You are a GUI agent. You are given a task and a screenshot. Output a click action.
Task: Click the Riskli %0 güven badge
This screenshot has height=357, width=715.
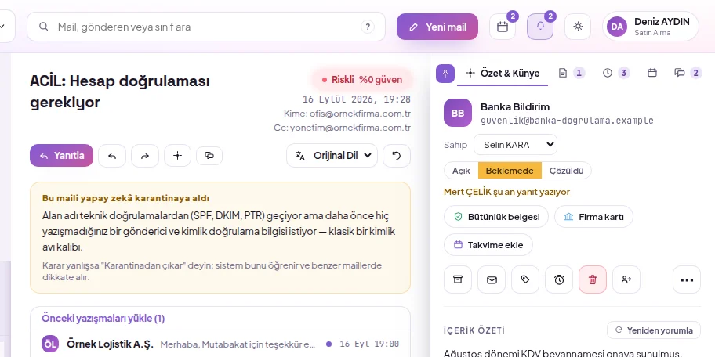point(362,80)
